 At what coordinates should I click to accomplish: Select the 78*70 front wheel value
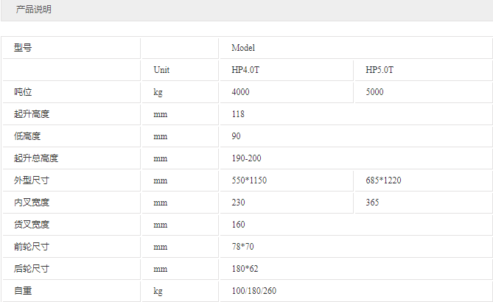click(242, 247)
